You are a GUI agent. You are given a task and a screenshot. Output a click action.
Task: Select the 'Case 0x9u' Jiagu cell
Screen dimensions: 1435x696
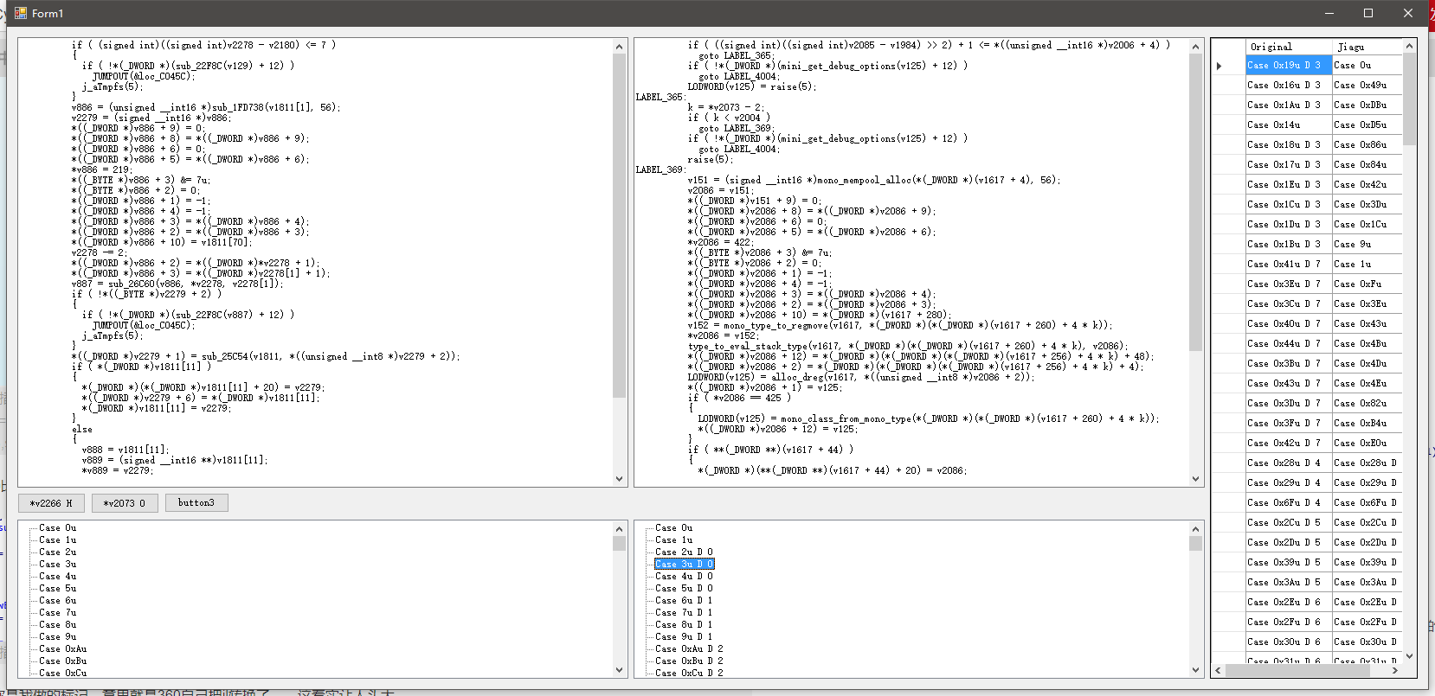1367,245
